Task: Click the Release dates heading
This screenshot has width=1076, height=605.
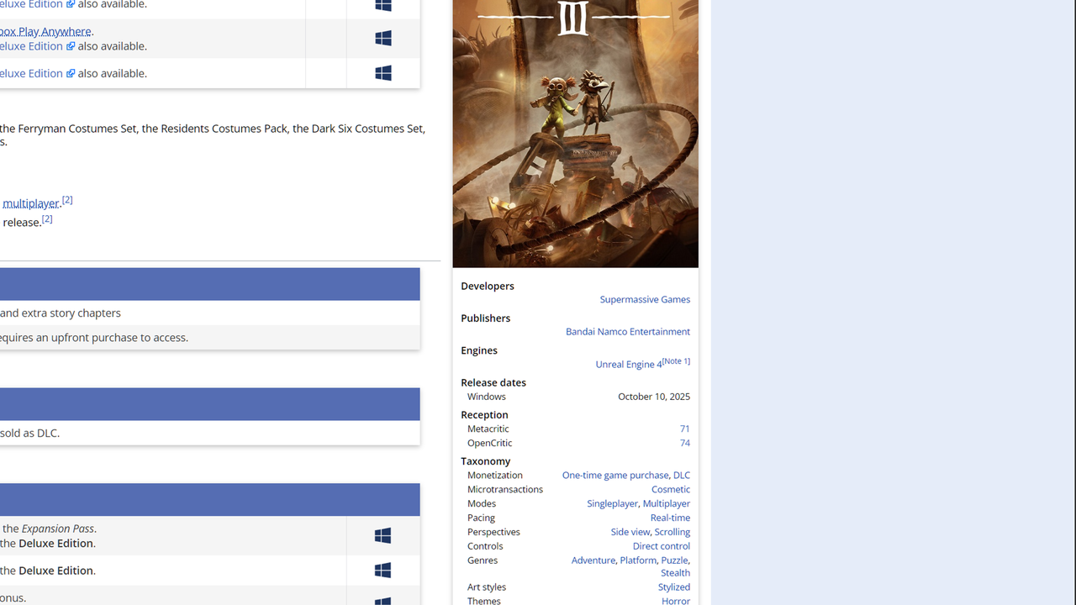Action: click(493, 383)
